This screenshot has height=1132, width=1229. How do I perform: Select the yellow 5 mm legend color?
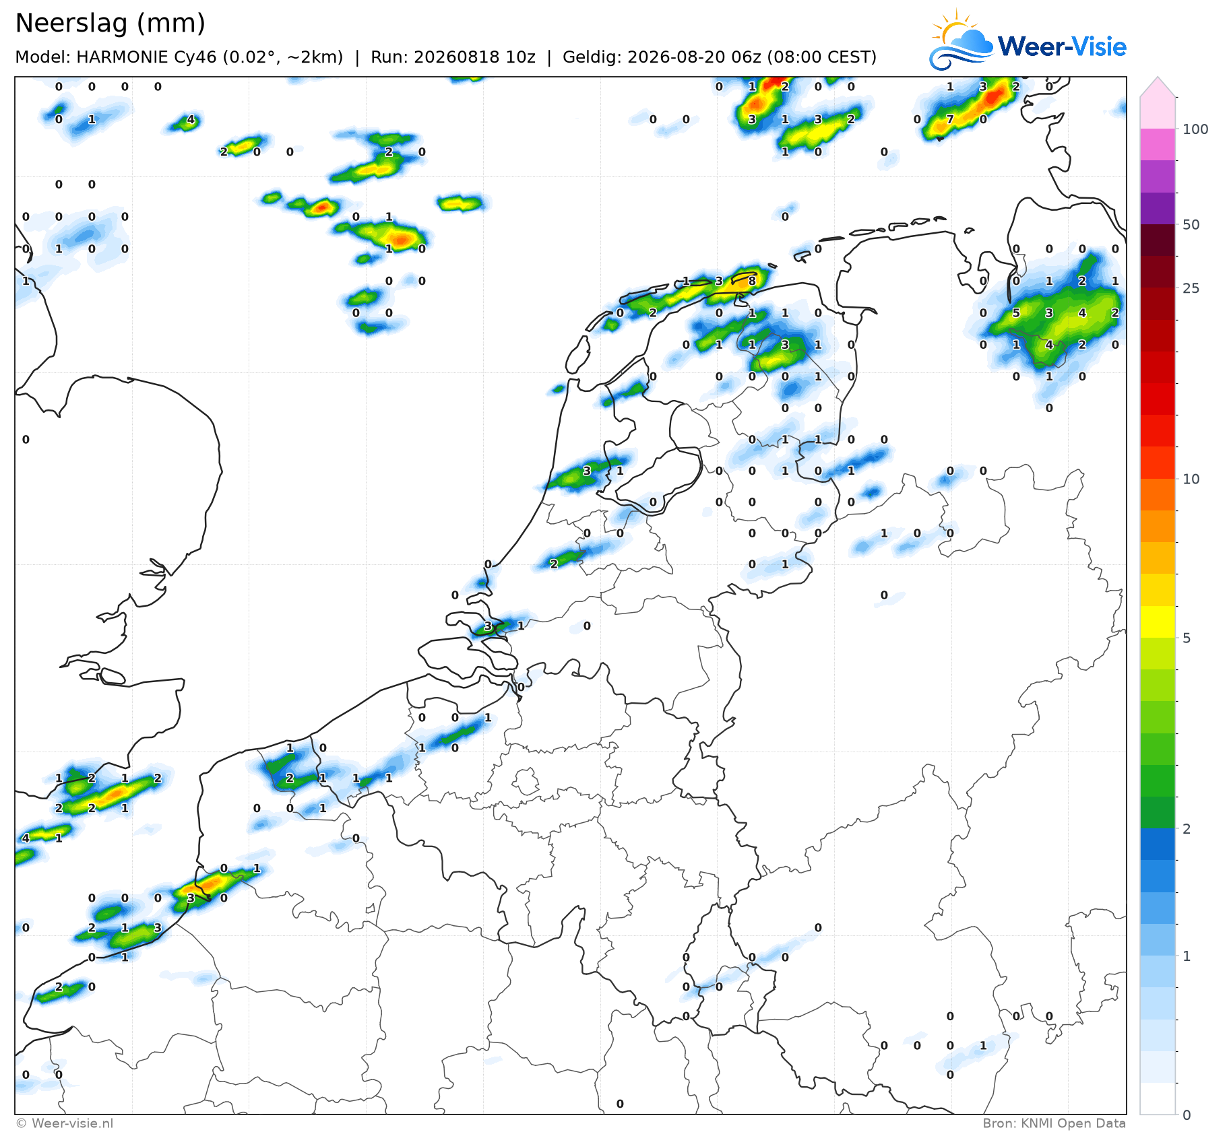coord(1158,622)
